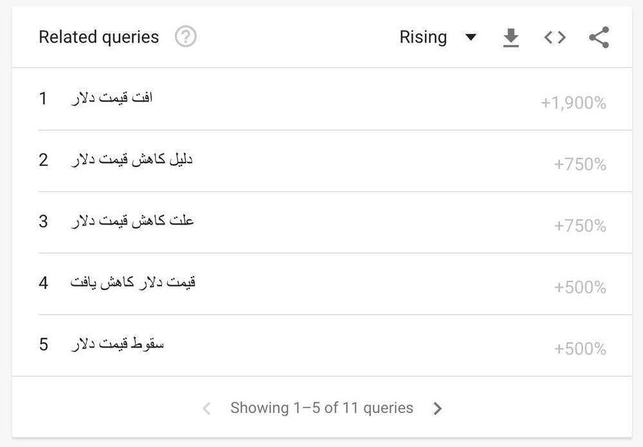The image size is (643, 447).
Task: Click the help icon beside Related queries
Action: (x=186, y=37)
